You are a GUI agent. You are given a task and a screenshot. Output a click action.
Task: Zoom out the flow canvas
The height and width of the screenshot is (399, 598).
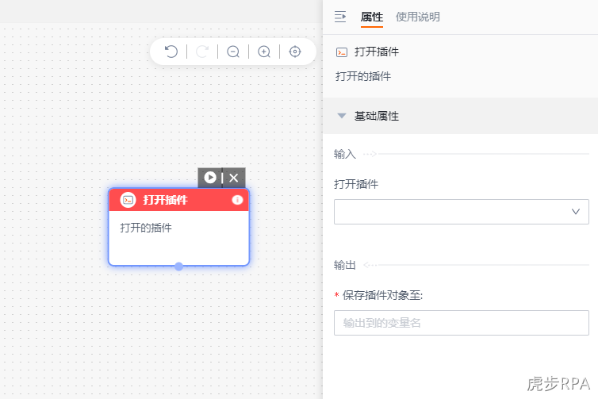click(233, 52)
